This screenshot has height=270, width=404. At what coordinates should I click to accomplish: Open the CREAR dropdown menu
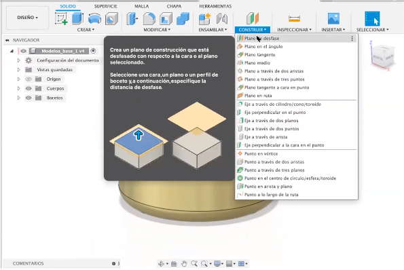coord(86,30)
